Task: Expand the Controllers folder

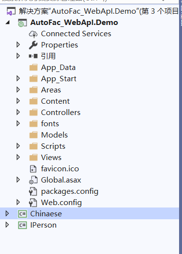Action: click(x=18, y=113)
